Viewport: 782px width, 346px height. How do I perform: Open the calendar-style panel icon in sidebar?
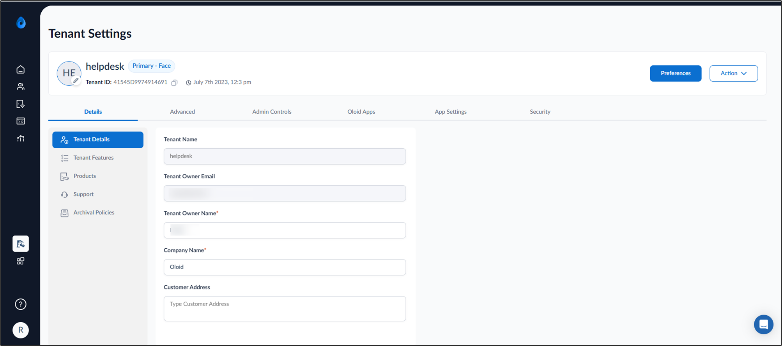click(x=21, y=121)
